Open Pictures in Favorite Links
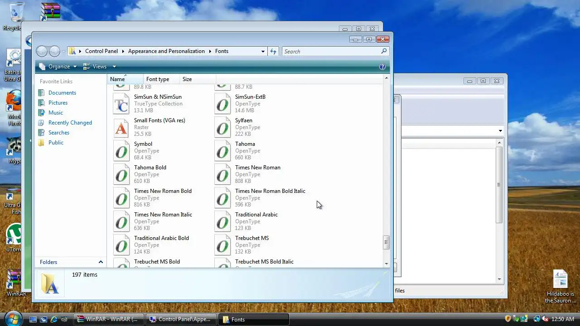 58,103
